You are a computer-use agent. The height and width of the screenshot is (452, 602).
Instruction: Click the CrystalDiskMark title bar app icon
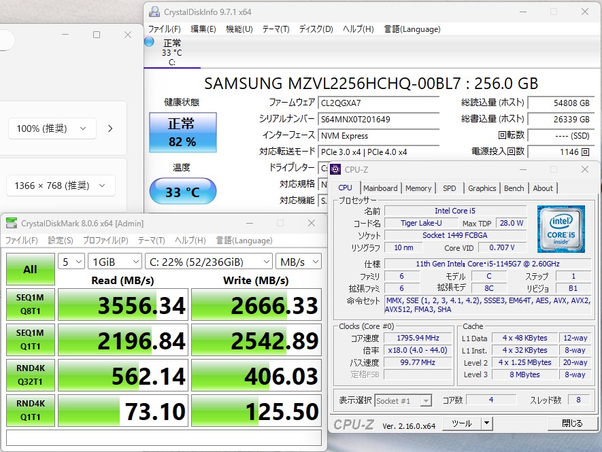12,223
